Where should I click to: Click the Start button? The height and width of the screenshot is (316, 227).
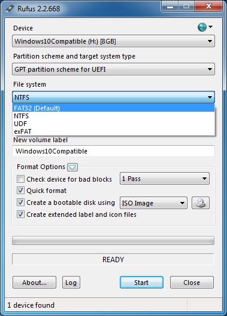141,283
